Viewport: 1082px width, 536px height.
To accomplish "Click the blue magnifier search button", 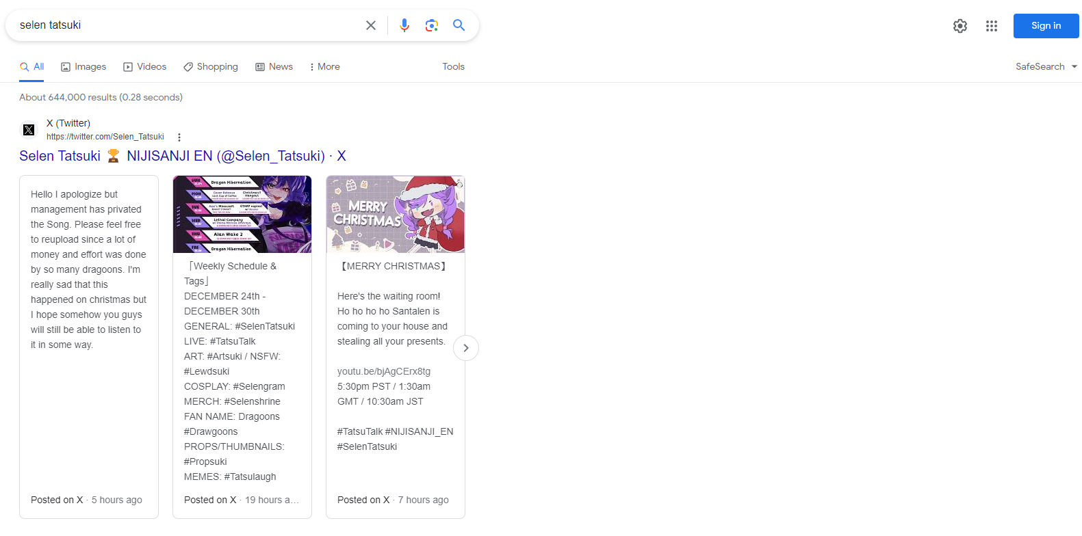I will coord(459,25).
